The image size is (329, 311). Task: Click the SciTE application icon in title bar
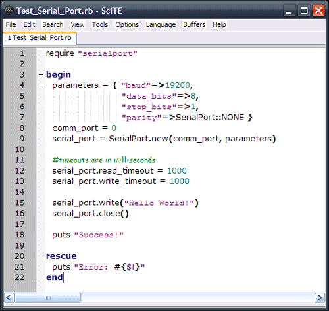coord(9,11)
